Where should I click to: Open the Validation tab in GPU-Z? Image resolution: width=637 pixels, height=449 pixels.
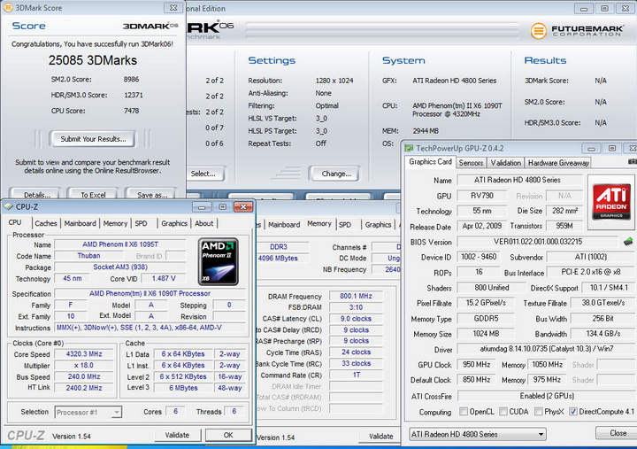(x=506, y=163)
